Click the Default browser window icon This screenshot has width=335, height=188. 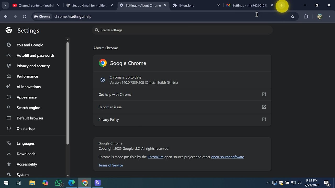(9, 118)
